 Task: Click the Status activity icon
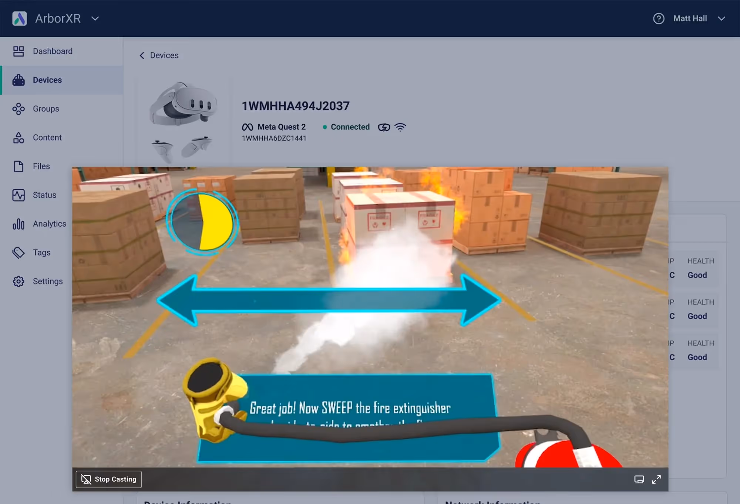pyautogui.click(x=18, y=195)
